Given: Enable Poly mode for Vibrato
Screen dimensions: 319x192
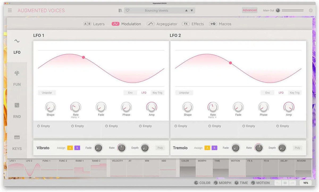Looking at the screenshot, I should pyautogui.click(x=160, y=148).
